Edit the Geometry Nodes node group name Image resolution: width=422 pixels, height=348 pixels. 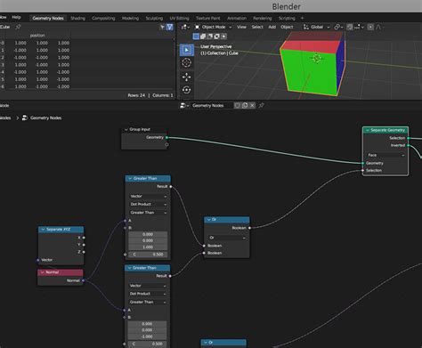tap(211, 105)
